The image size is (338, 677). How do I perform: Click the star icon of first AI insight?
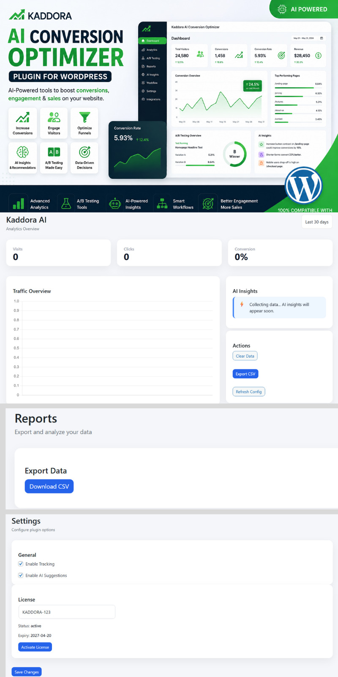pyautogui.click(x=261, y=144)
